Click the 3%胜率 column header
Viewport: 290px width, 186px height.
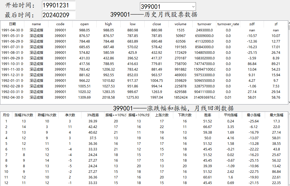(93, 115)
